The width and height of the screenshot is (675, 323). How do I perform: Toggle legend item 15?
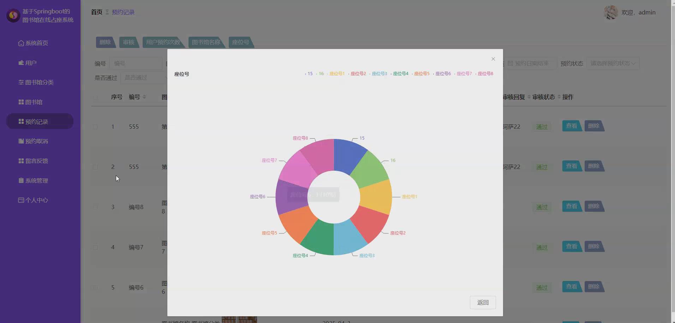click(309, 74)
